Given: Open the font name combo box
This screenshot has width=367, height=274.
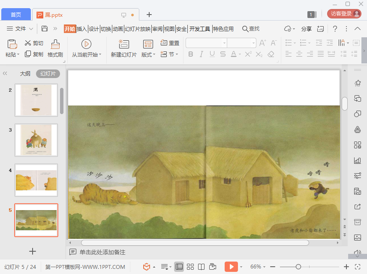Looking at the screenshot, I should click(x=206, y=43).
